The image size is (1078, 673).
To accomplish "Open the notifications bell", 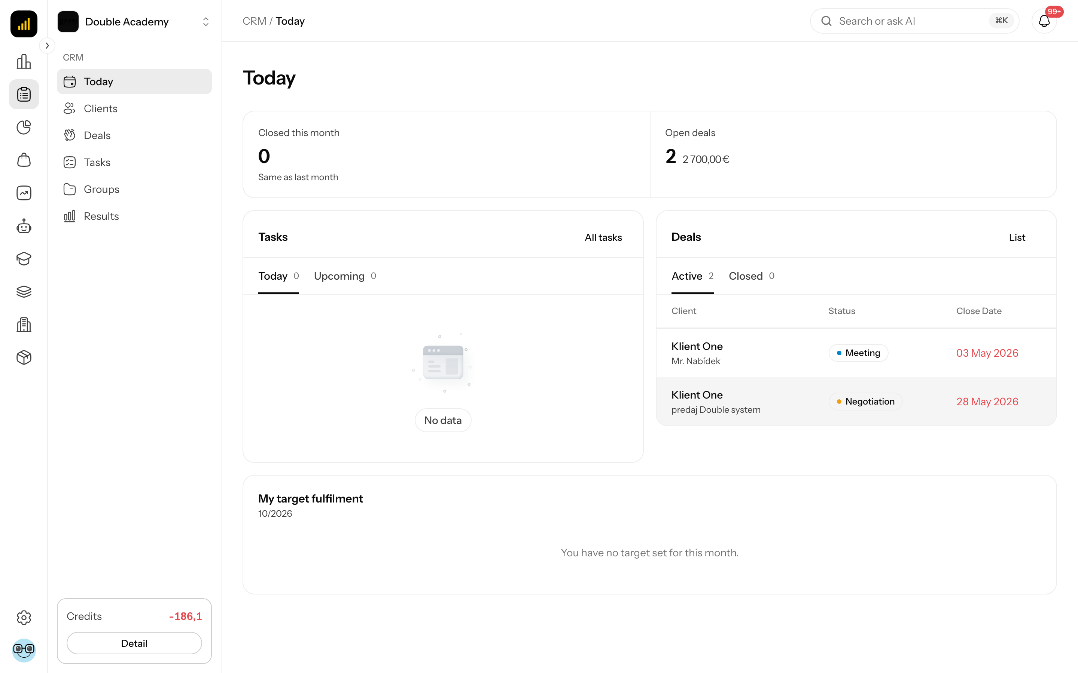I will pos(1044,21).
